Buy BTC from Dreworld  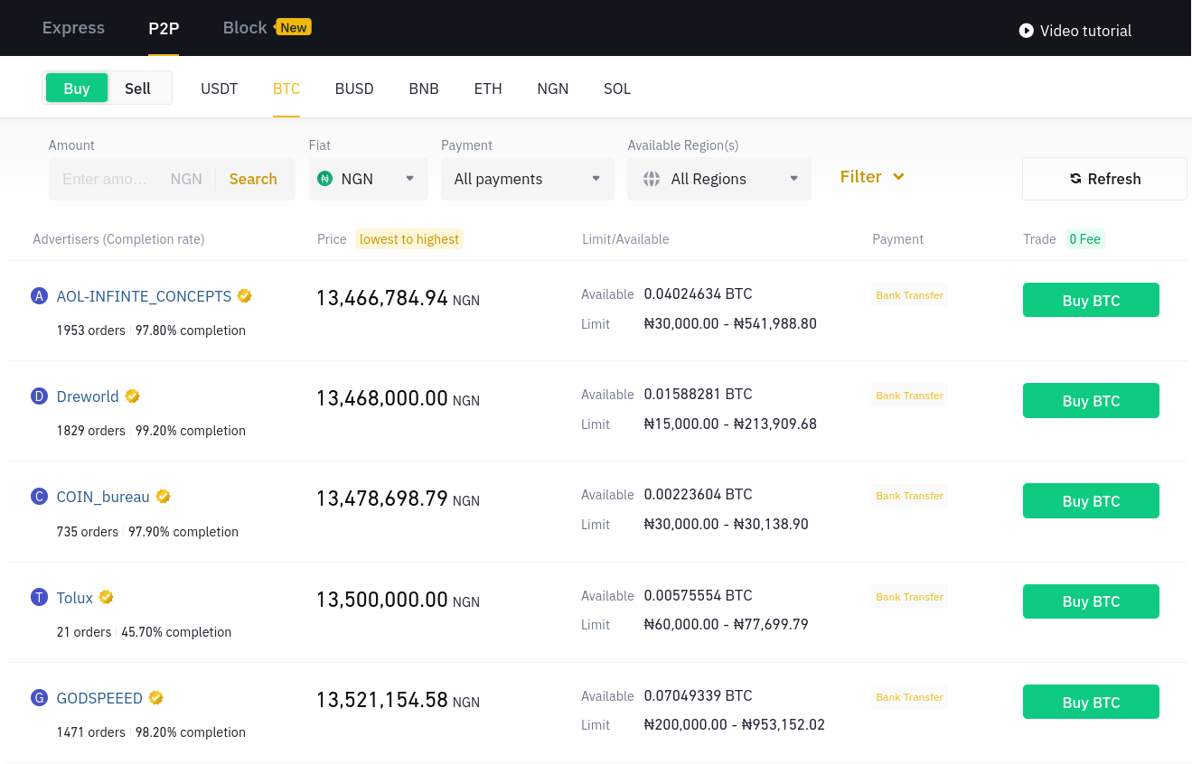[1091, 400]
